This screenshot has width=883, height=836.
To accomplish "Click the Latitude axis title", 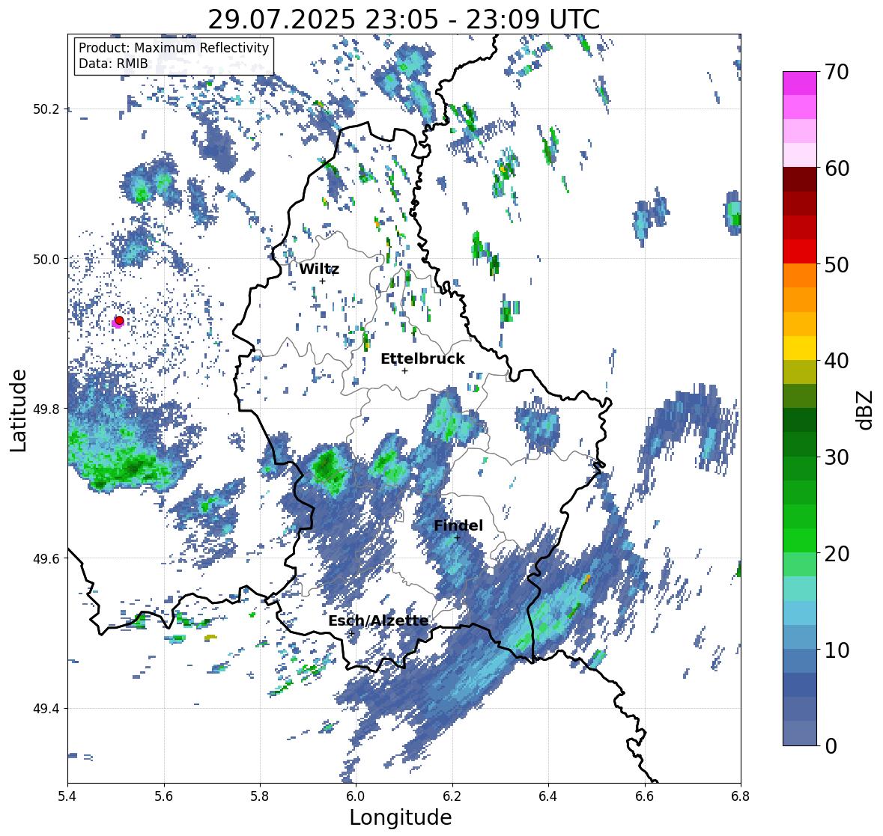I will click(x=19, y=410).
